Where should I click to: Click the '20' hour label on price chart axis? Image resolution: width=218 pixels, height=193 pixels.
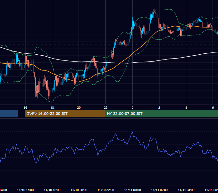pyautogui.click(x=79, y=108)
